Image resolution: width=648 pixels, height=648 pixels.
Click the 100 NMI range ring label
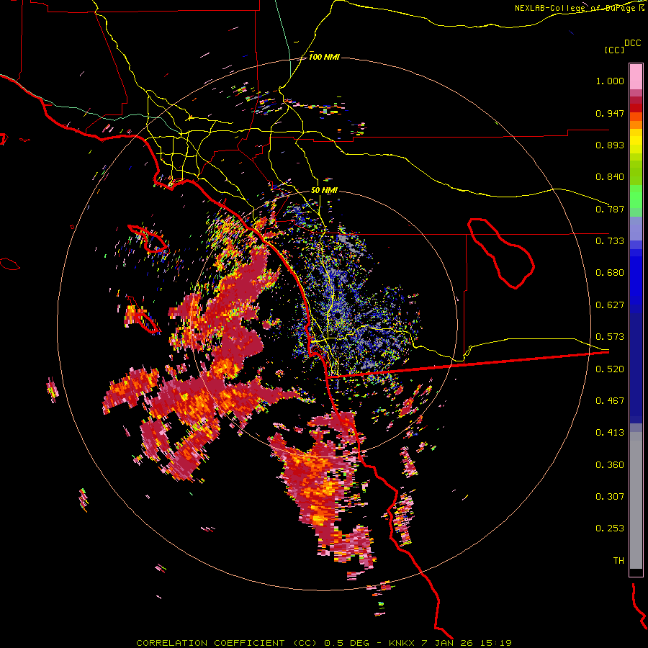click(324, 57)
